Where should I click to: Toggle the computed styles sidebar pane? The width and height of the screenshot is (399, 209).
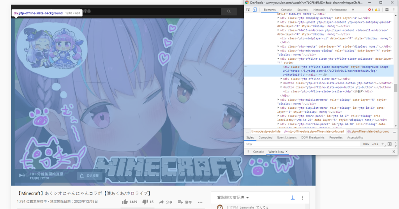[x=390, y=144]
